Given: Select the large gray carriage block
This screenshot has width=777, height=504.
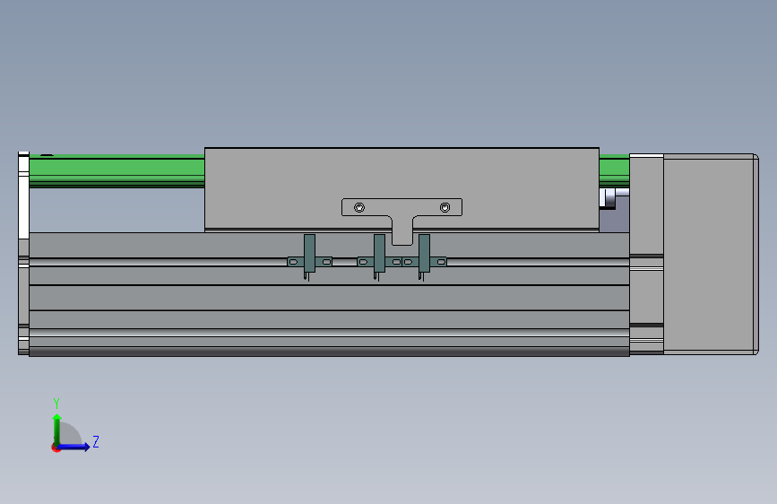Looking at the screenshot, I should (x=401, y=189).
